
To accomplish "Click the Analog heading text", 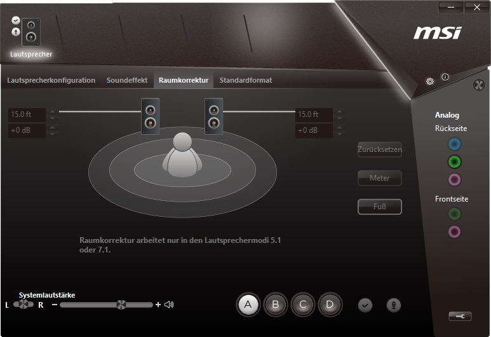I will click(x=447, y=115).
